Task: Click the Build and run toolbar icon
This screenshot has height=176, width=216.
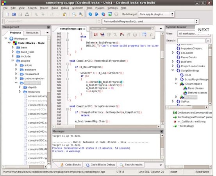Action: (104, 14)
